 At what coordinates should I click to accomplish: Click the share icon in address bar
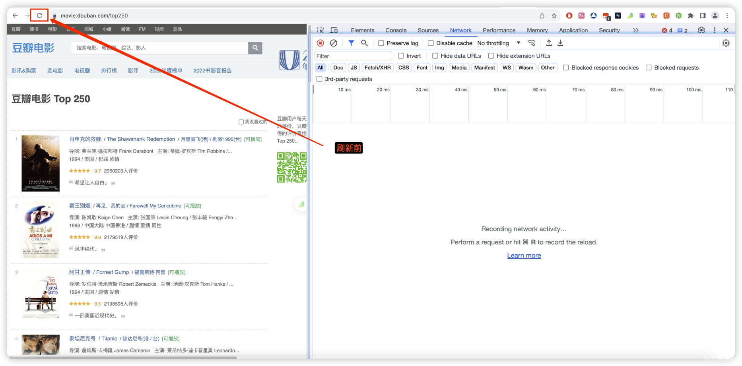[x=542, y=15]
